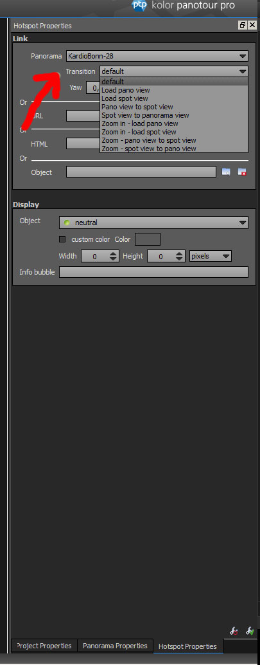
Task: Pick 'Spot view to panorama view' transition
Action: pos(145,115)
